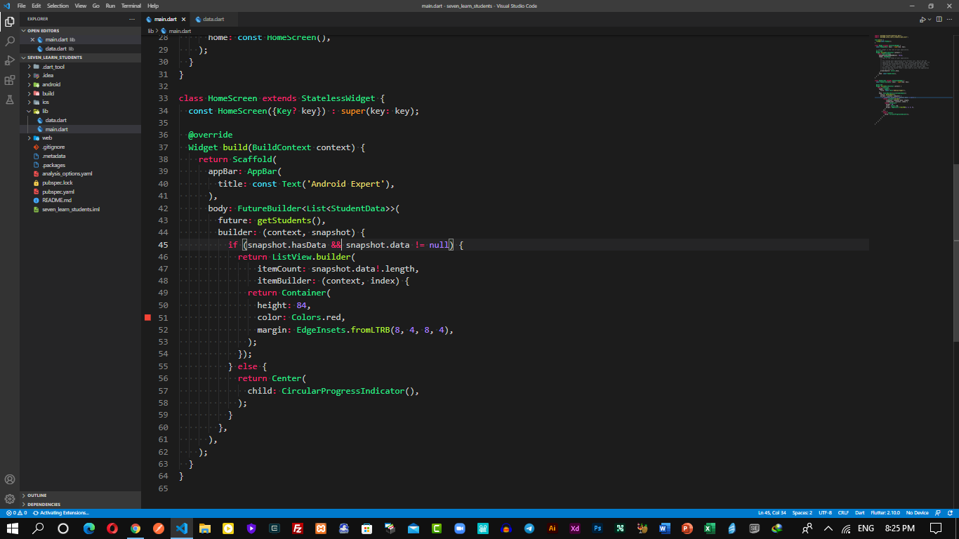This screenshot has height=539, width=959.
Task: Open the File menu
Action: click(21, 6)
